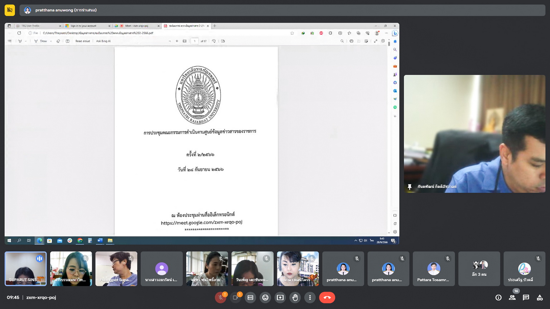Open Outlook icon in Edge sidebar

(395, 91)
